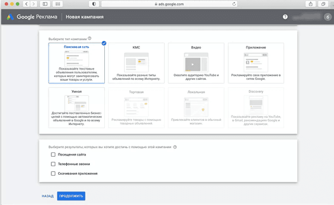Go forward with Safari's forward arrow
This screenshot has width=334, height=205.
[34, 4]
